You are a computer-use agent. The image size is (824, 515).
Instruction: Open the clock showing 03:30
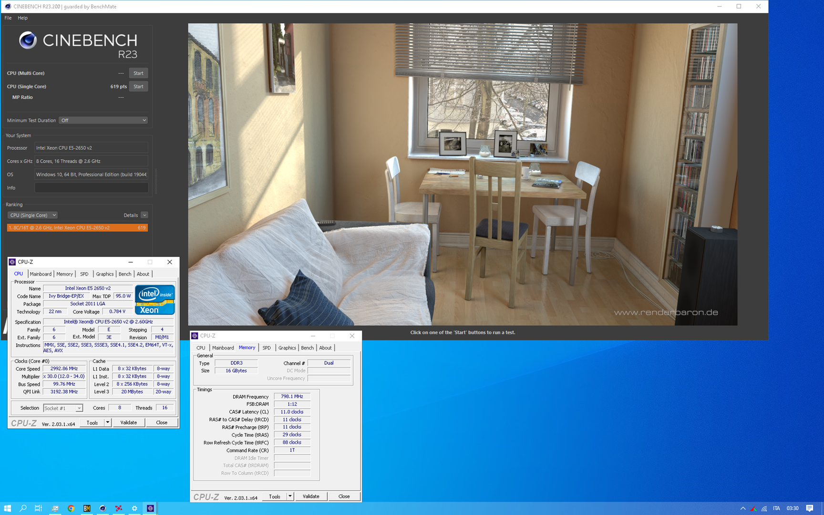point(793,508)
